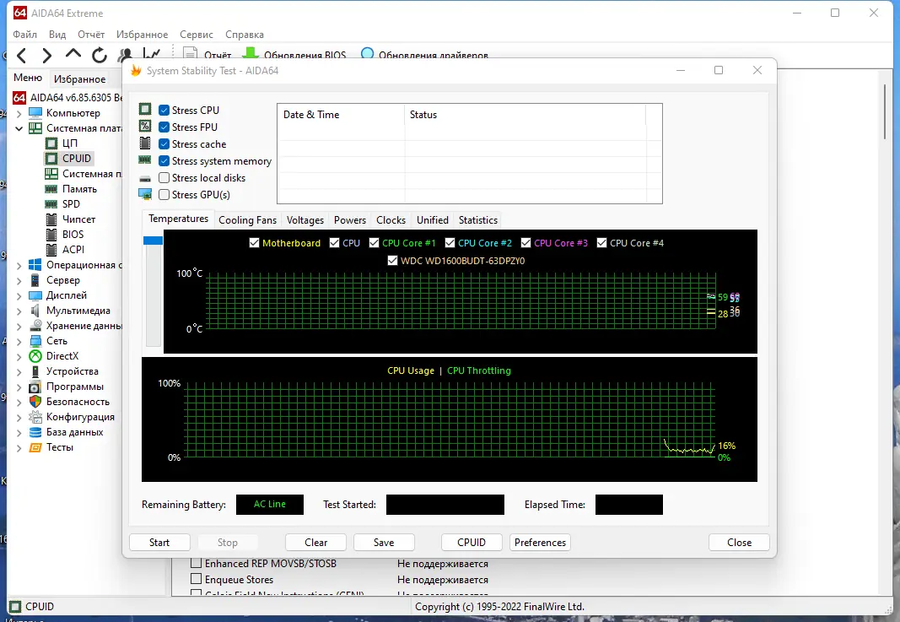This screenshot has width=900, height=622.
Task: Open the graph chart toolbar icon
Action: [x=152, y=54]
